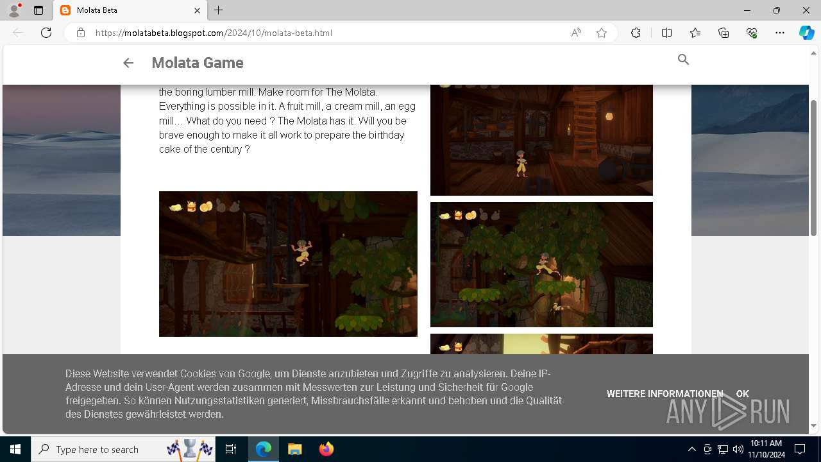Launch Firefox from the taskbar
821x462 pixels.
tap(326, 449)
